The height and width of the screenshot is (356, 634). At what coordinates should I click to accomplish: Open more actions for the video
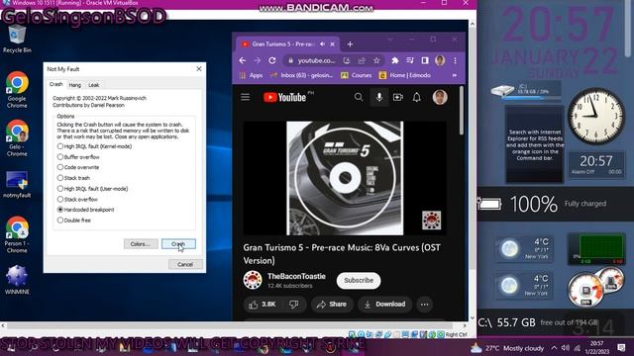coord(425,305)
